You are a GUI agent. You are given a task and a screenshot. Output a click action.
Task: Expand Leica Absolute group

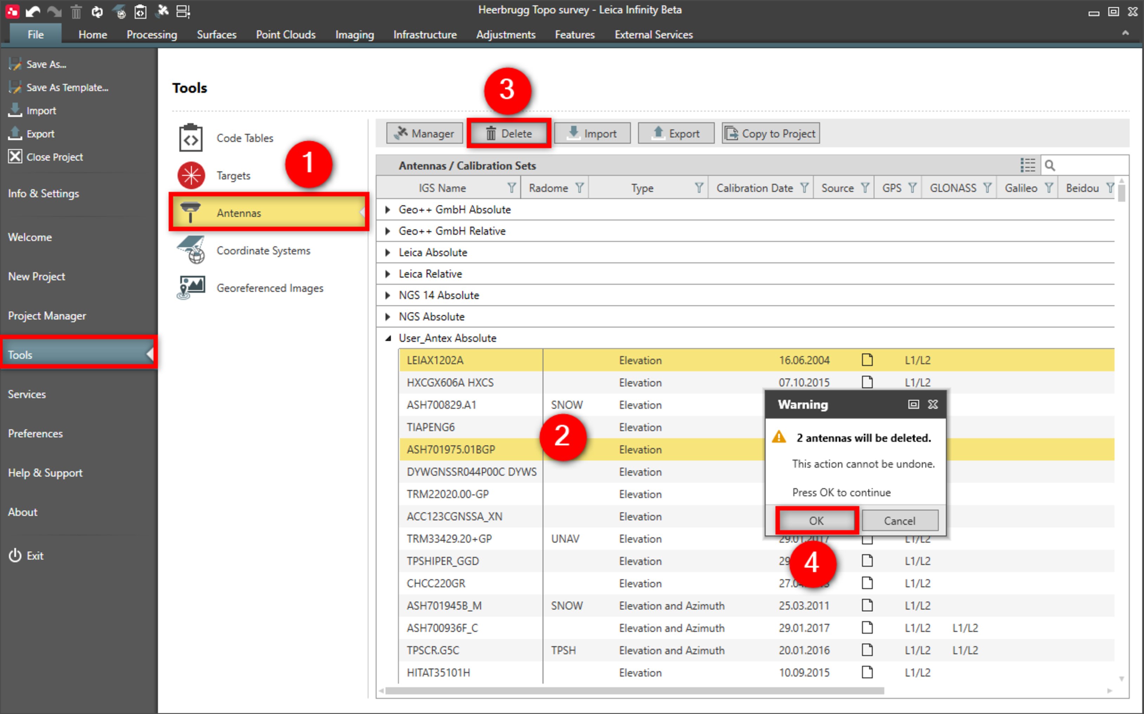pyautogui.click(x=388, y=253)
